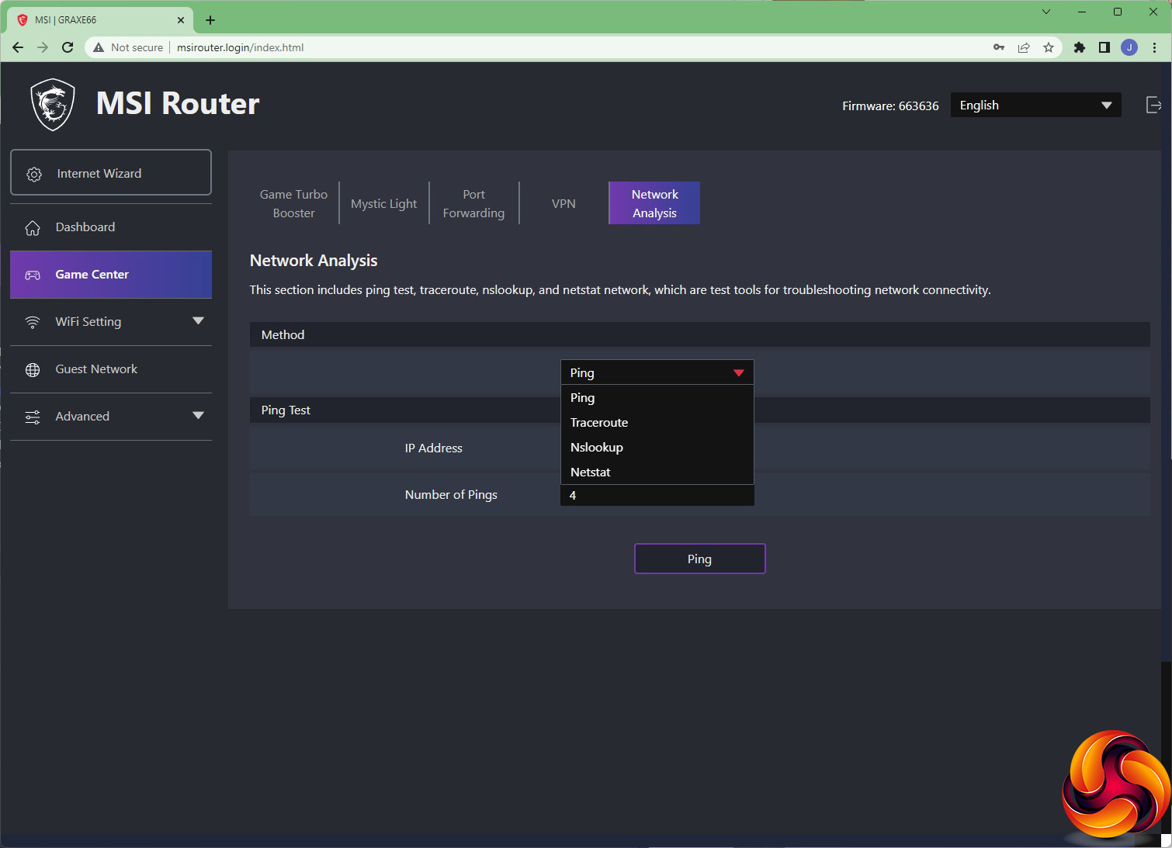This screenshot has height=848, width=1172.
Task: Click the Network Analysis heading
Action: click(x=314, y=261)
